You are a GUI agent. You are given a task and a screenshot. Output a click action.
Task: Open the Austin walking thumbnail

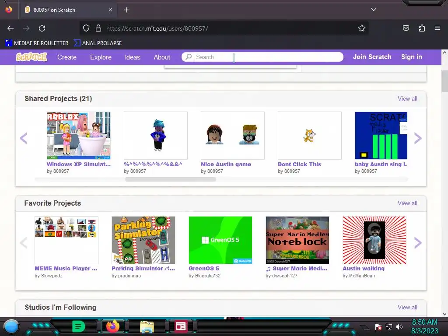coord(374,240)
